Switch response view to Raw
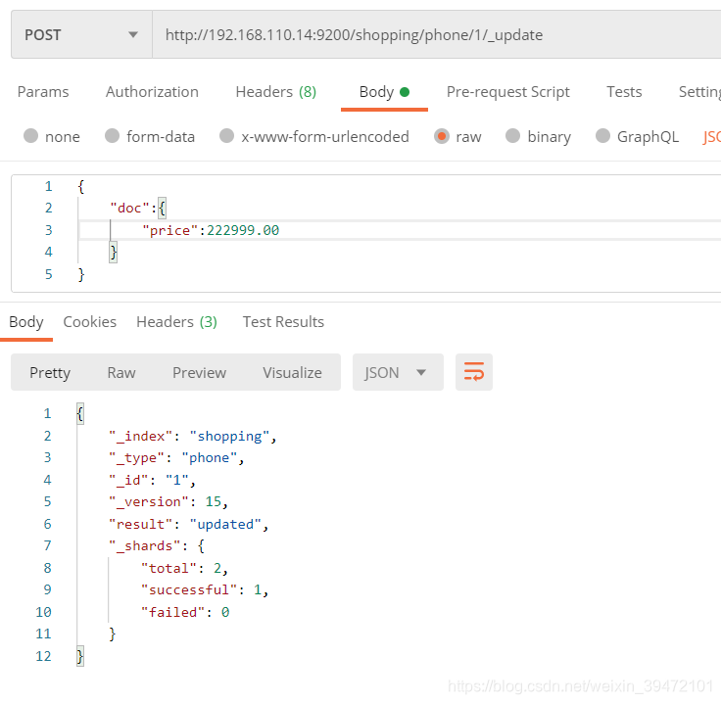The width and height of the screenshot is (721, 704). 121,372
